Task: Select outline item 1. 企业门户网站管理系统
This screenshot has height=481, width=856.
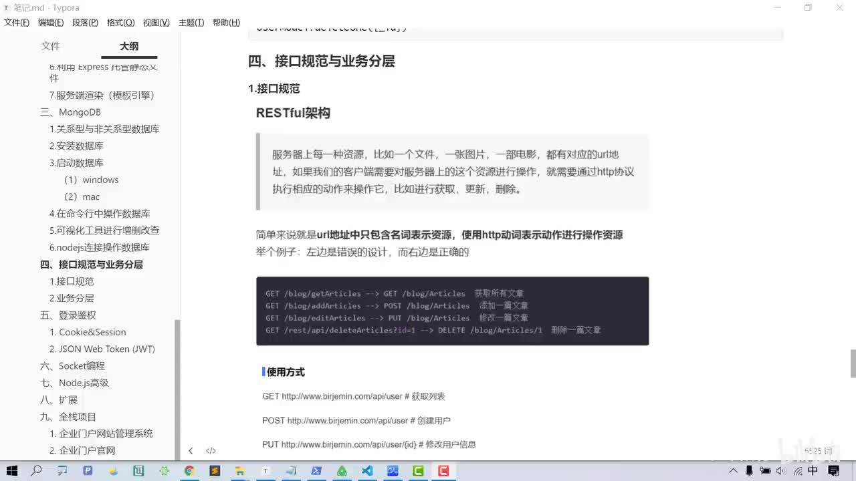Action: pos(101,434)
